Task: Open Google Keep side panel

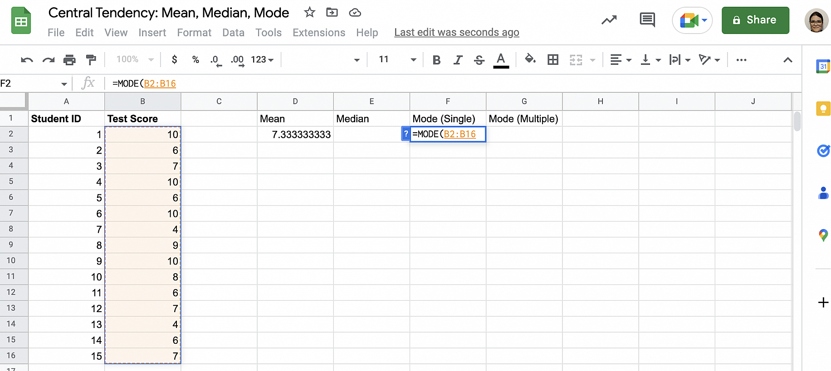Action: pyautogui.click(x=823, y=109)
